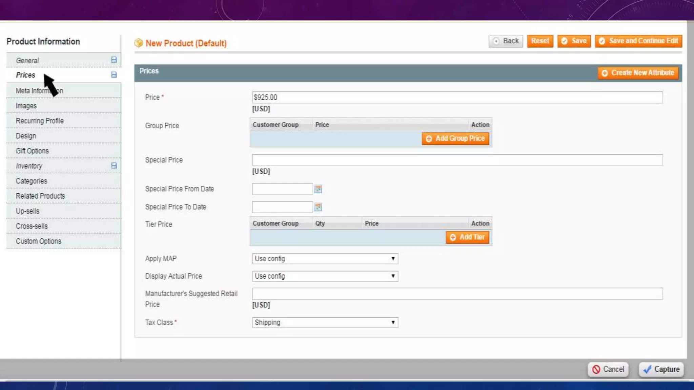Switch to the Meta Information tab

39,91
